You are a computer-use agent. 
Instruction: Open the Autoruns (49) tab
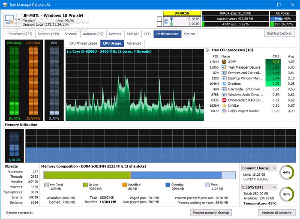click(x=93, y=34)
